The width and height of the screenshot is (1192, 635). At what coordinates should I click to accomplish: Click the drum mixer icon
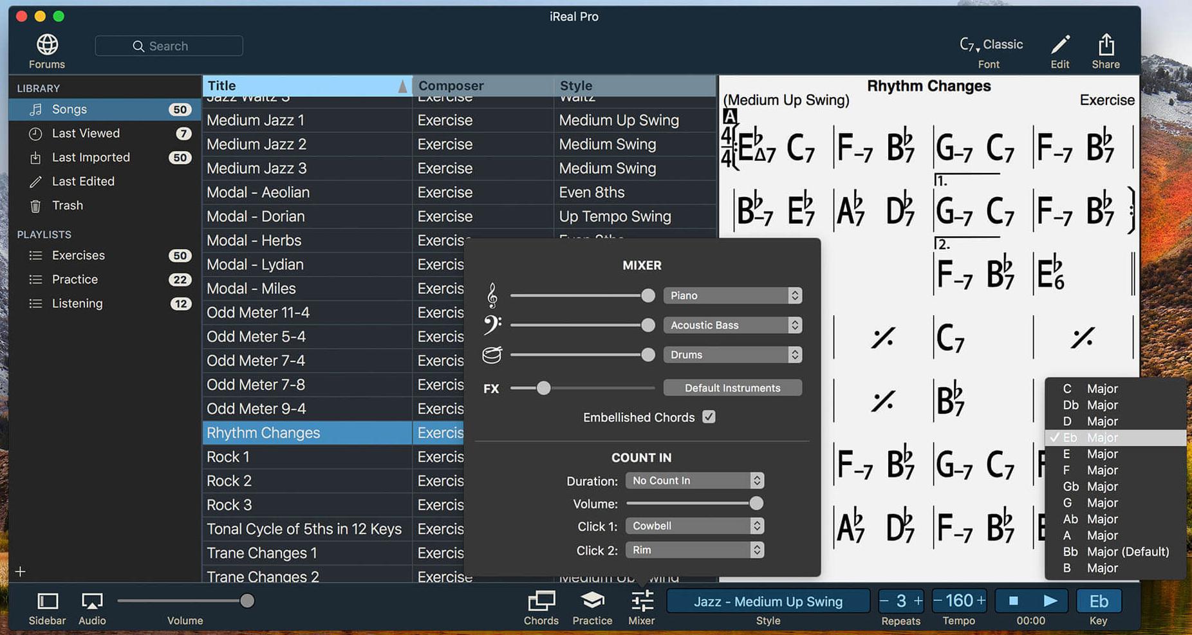(492, 354)
